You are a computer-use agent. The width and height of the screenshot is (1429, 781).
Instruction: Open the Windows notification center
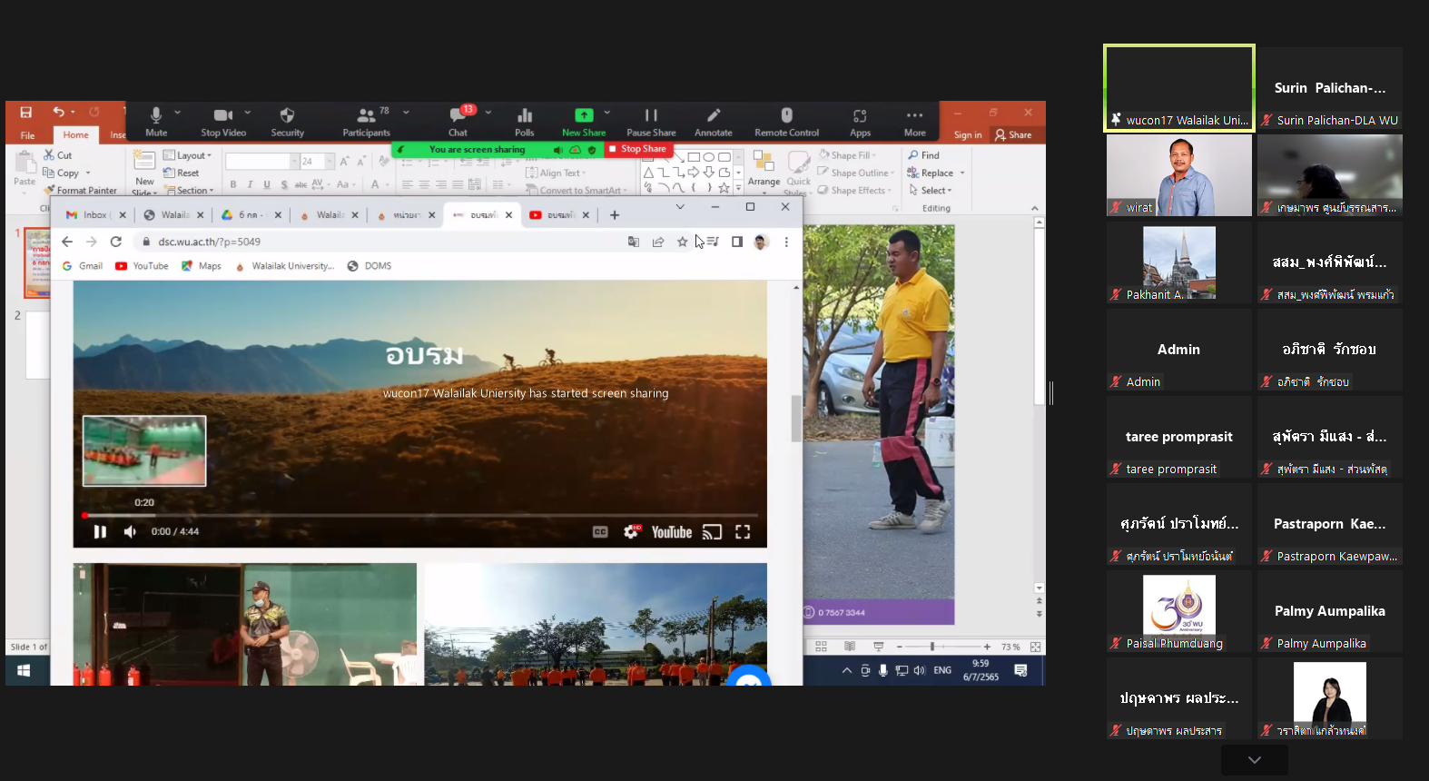pyautogui.click(x=1020, y=670)
